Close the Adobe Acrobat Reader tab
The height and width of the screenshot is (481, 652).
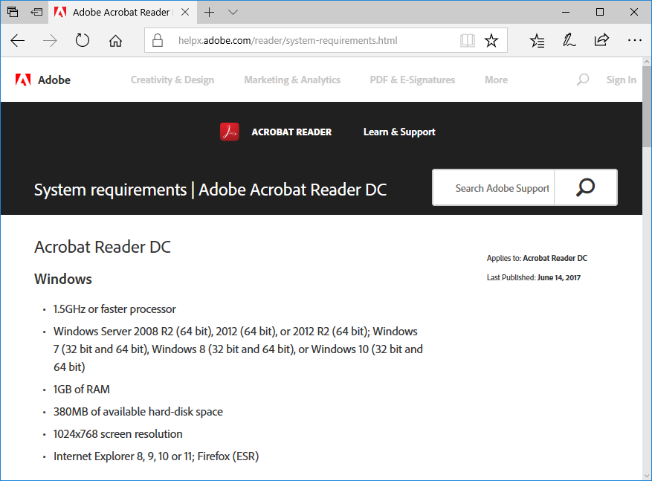[185, 12]
